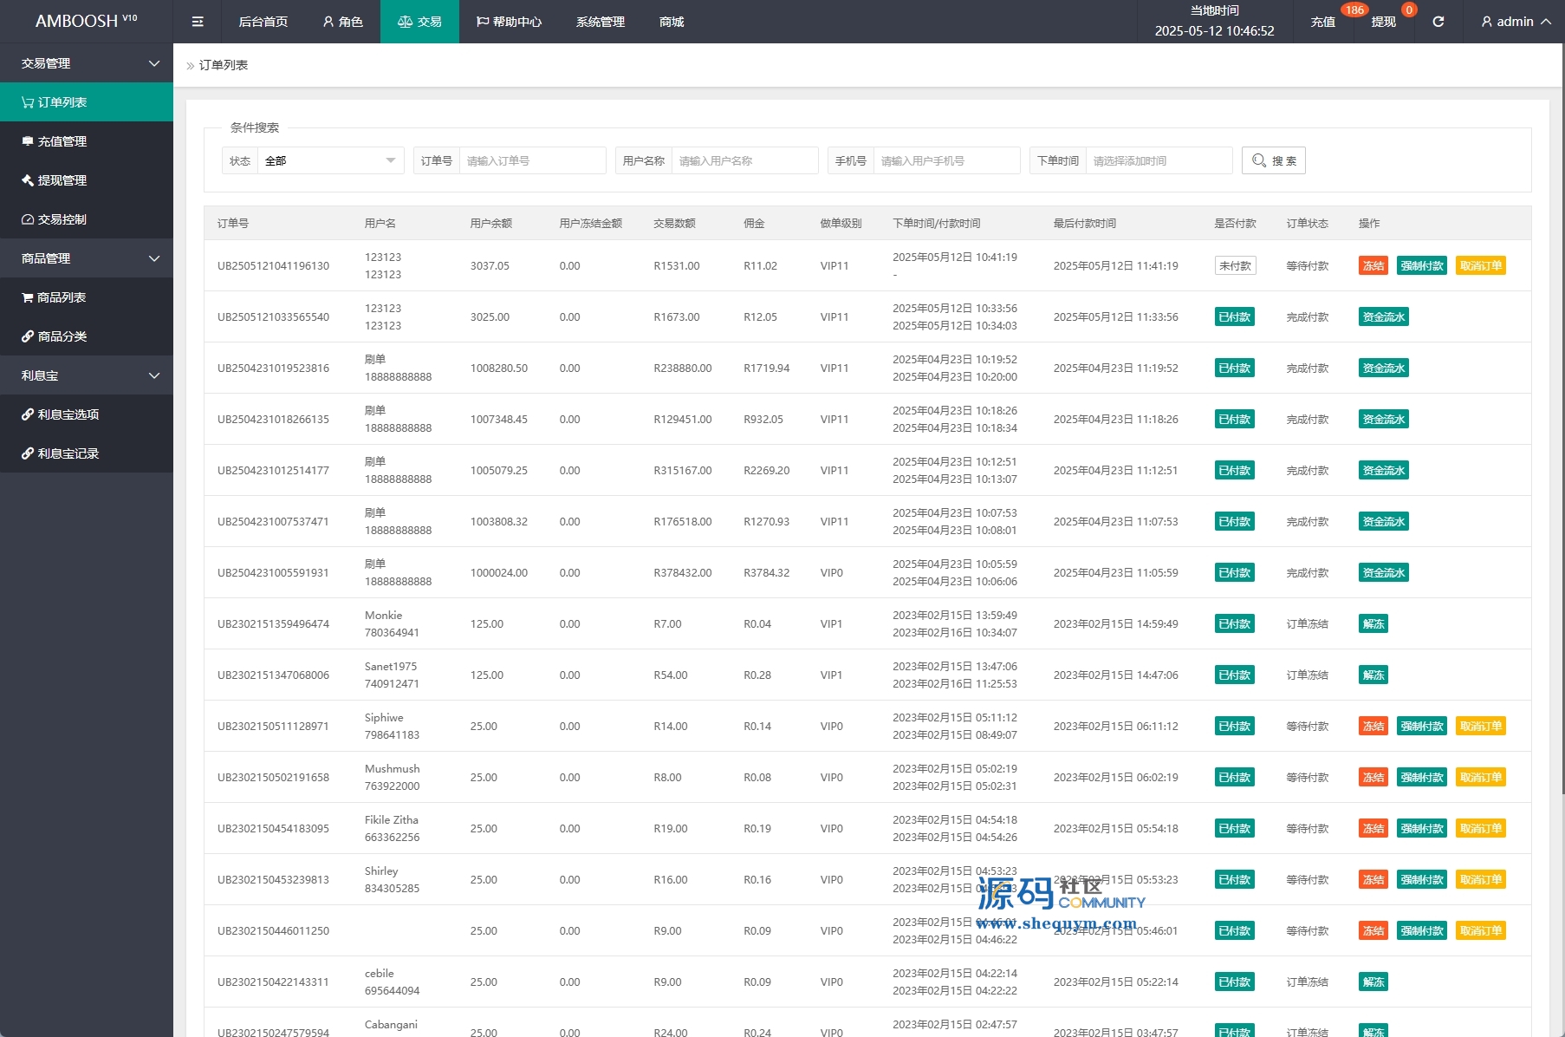Click 强制付款 for order UB2505121041196130
This screenshot has height=1037, width=1565.
(1421, 266)
